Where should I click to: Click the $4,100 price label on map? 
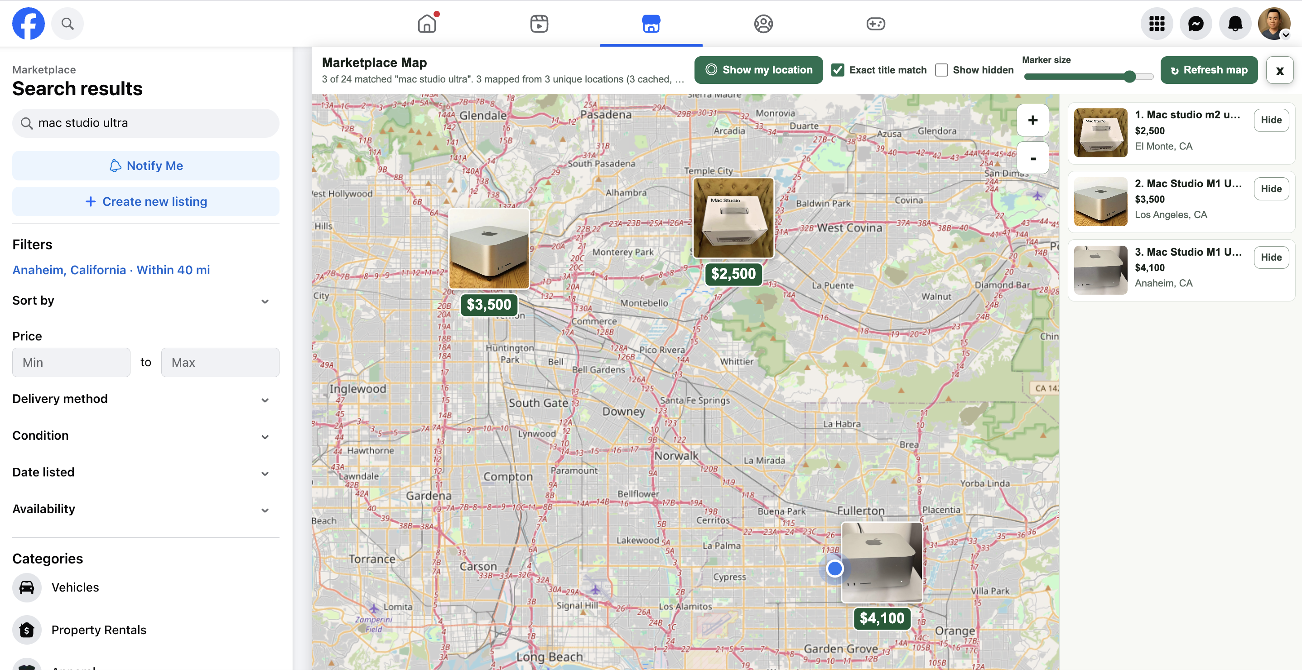tap(882, 618)
